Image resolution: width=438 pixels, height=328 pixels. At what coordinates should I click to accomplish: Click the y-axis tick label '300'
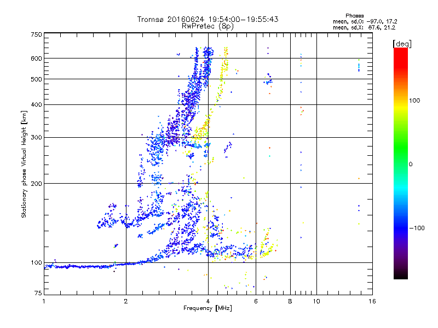click(x=37, y=137)
